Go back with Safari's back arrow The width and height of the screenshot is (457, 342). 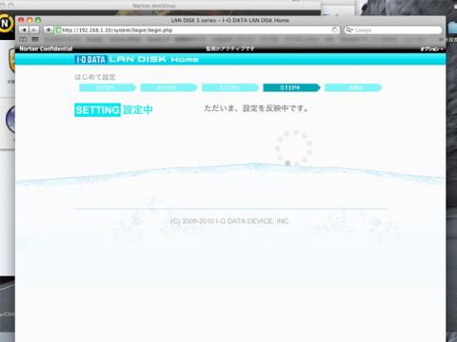coord(24,29)
